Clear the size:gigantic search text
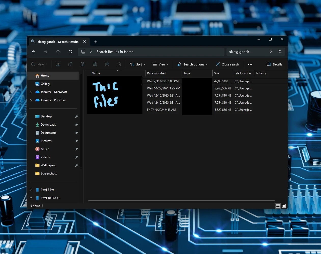Screen dimensions: 321x254 [x=271, y=52]
